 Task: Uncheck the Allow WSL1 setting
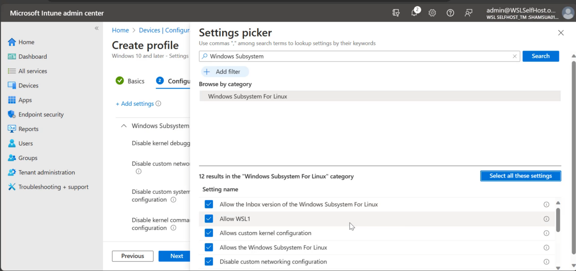coord(208,219)
